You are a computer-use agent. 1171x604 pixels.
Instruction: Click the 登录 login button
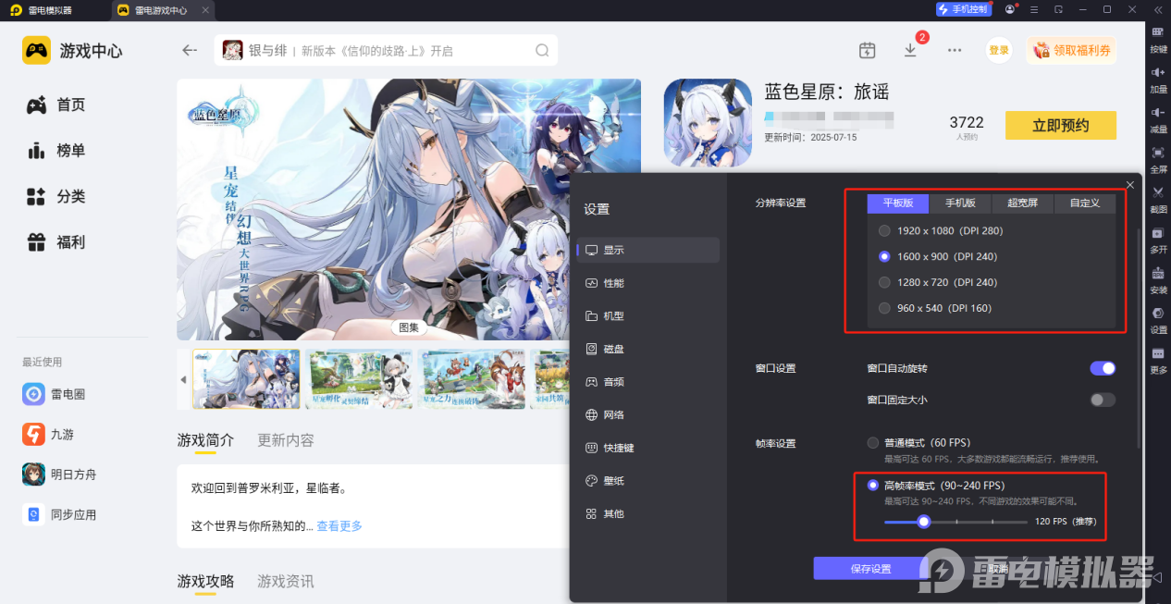[999, 50]
